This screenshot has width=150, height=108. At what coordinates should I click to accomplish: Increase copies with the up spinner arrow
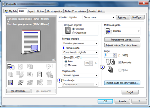click(115, 54)
